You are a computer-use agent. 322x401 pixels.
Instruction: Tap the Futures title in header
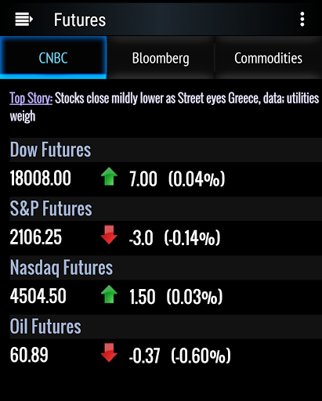(80, 20)
